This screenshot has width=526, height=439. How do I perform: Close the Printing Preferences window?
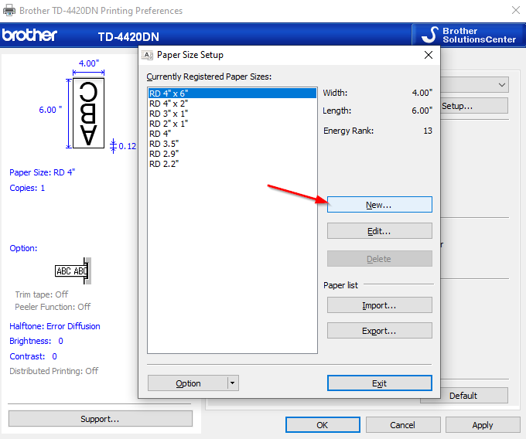pos(516,10)
